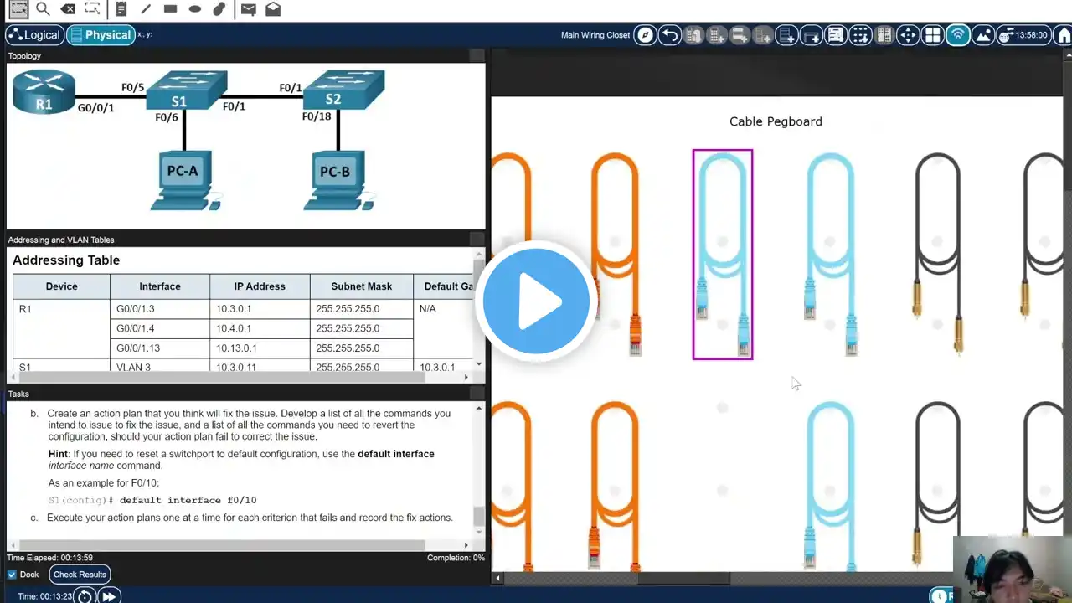
Task: Click the greyed New Building button
Action: pos(717,35)
